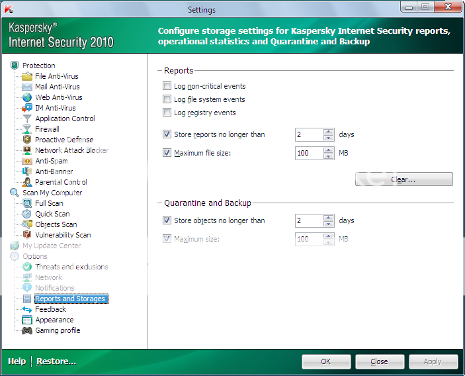Click the Web Anti-Virus globe icon
Viewport: 465px width, 376px height.
click(x=27, y=97)
